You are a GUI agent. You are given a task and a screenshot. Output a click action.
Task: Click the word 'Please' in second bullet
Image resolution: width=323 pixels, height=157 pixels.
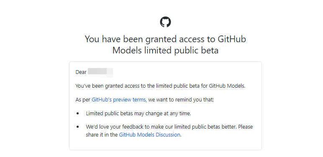coord(246,127)
